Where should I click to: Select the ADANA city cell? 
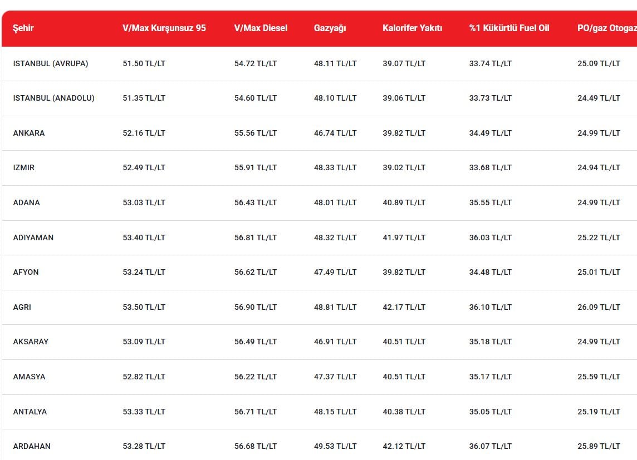point(26,202)
